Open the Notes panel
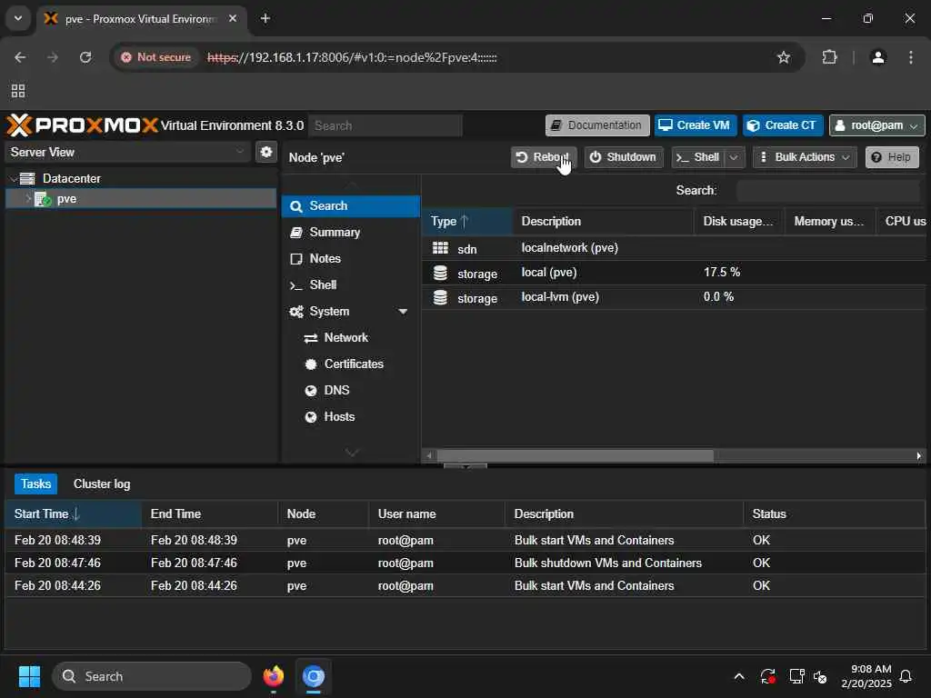Screen dimensions: 931x698 [351, 259]
